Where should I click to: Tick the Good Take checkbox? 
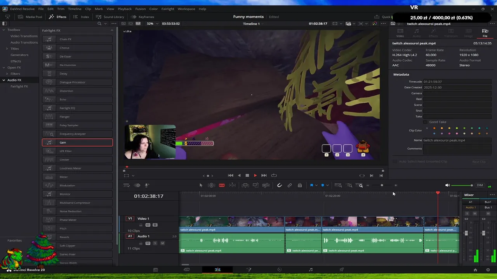[x=426, y=122]
